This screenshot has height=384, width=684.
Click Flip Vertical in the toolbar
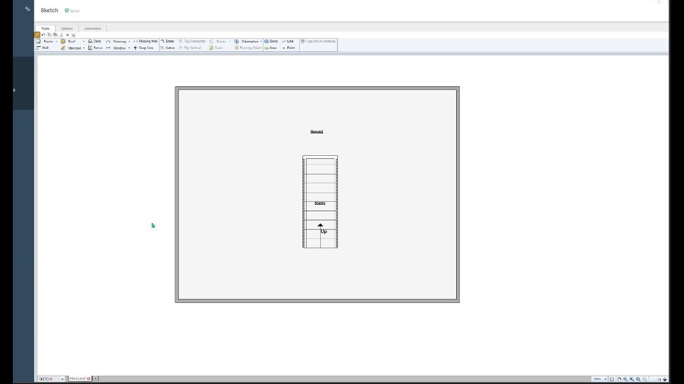click(x=190, y=48)
